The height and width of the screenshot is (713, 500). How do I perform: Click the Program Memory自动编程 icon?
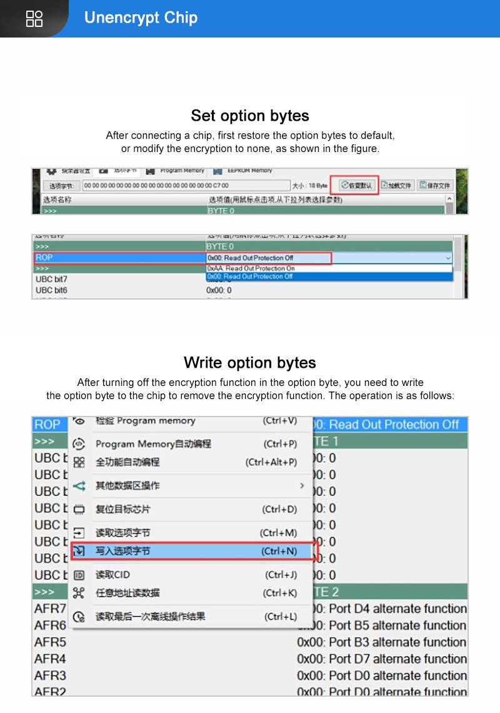coord(79,444)
